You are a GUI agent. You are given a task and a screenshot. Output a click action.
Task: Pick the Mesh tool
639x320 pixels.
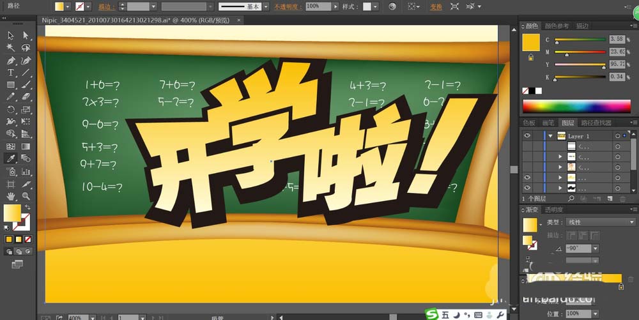coord(11,146)
